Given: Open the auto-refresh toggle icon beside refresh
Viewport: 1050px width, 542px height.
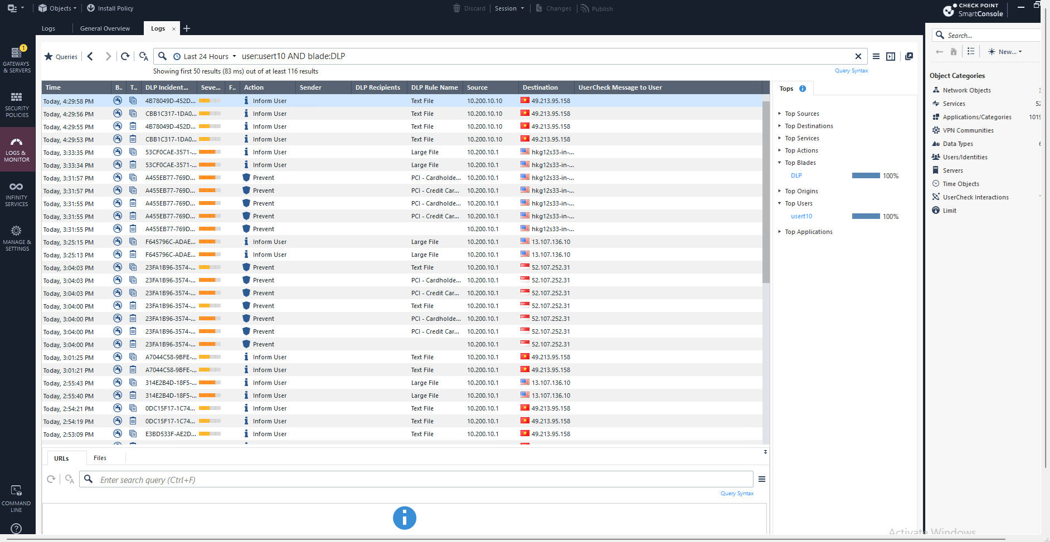Looking at the screenshot, I should (143, 56).
